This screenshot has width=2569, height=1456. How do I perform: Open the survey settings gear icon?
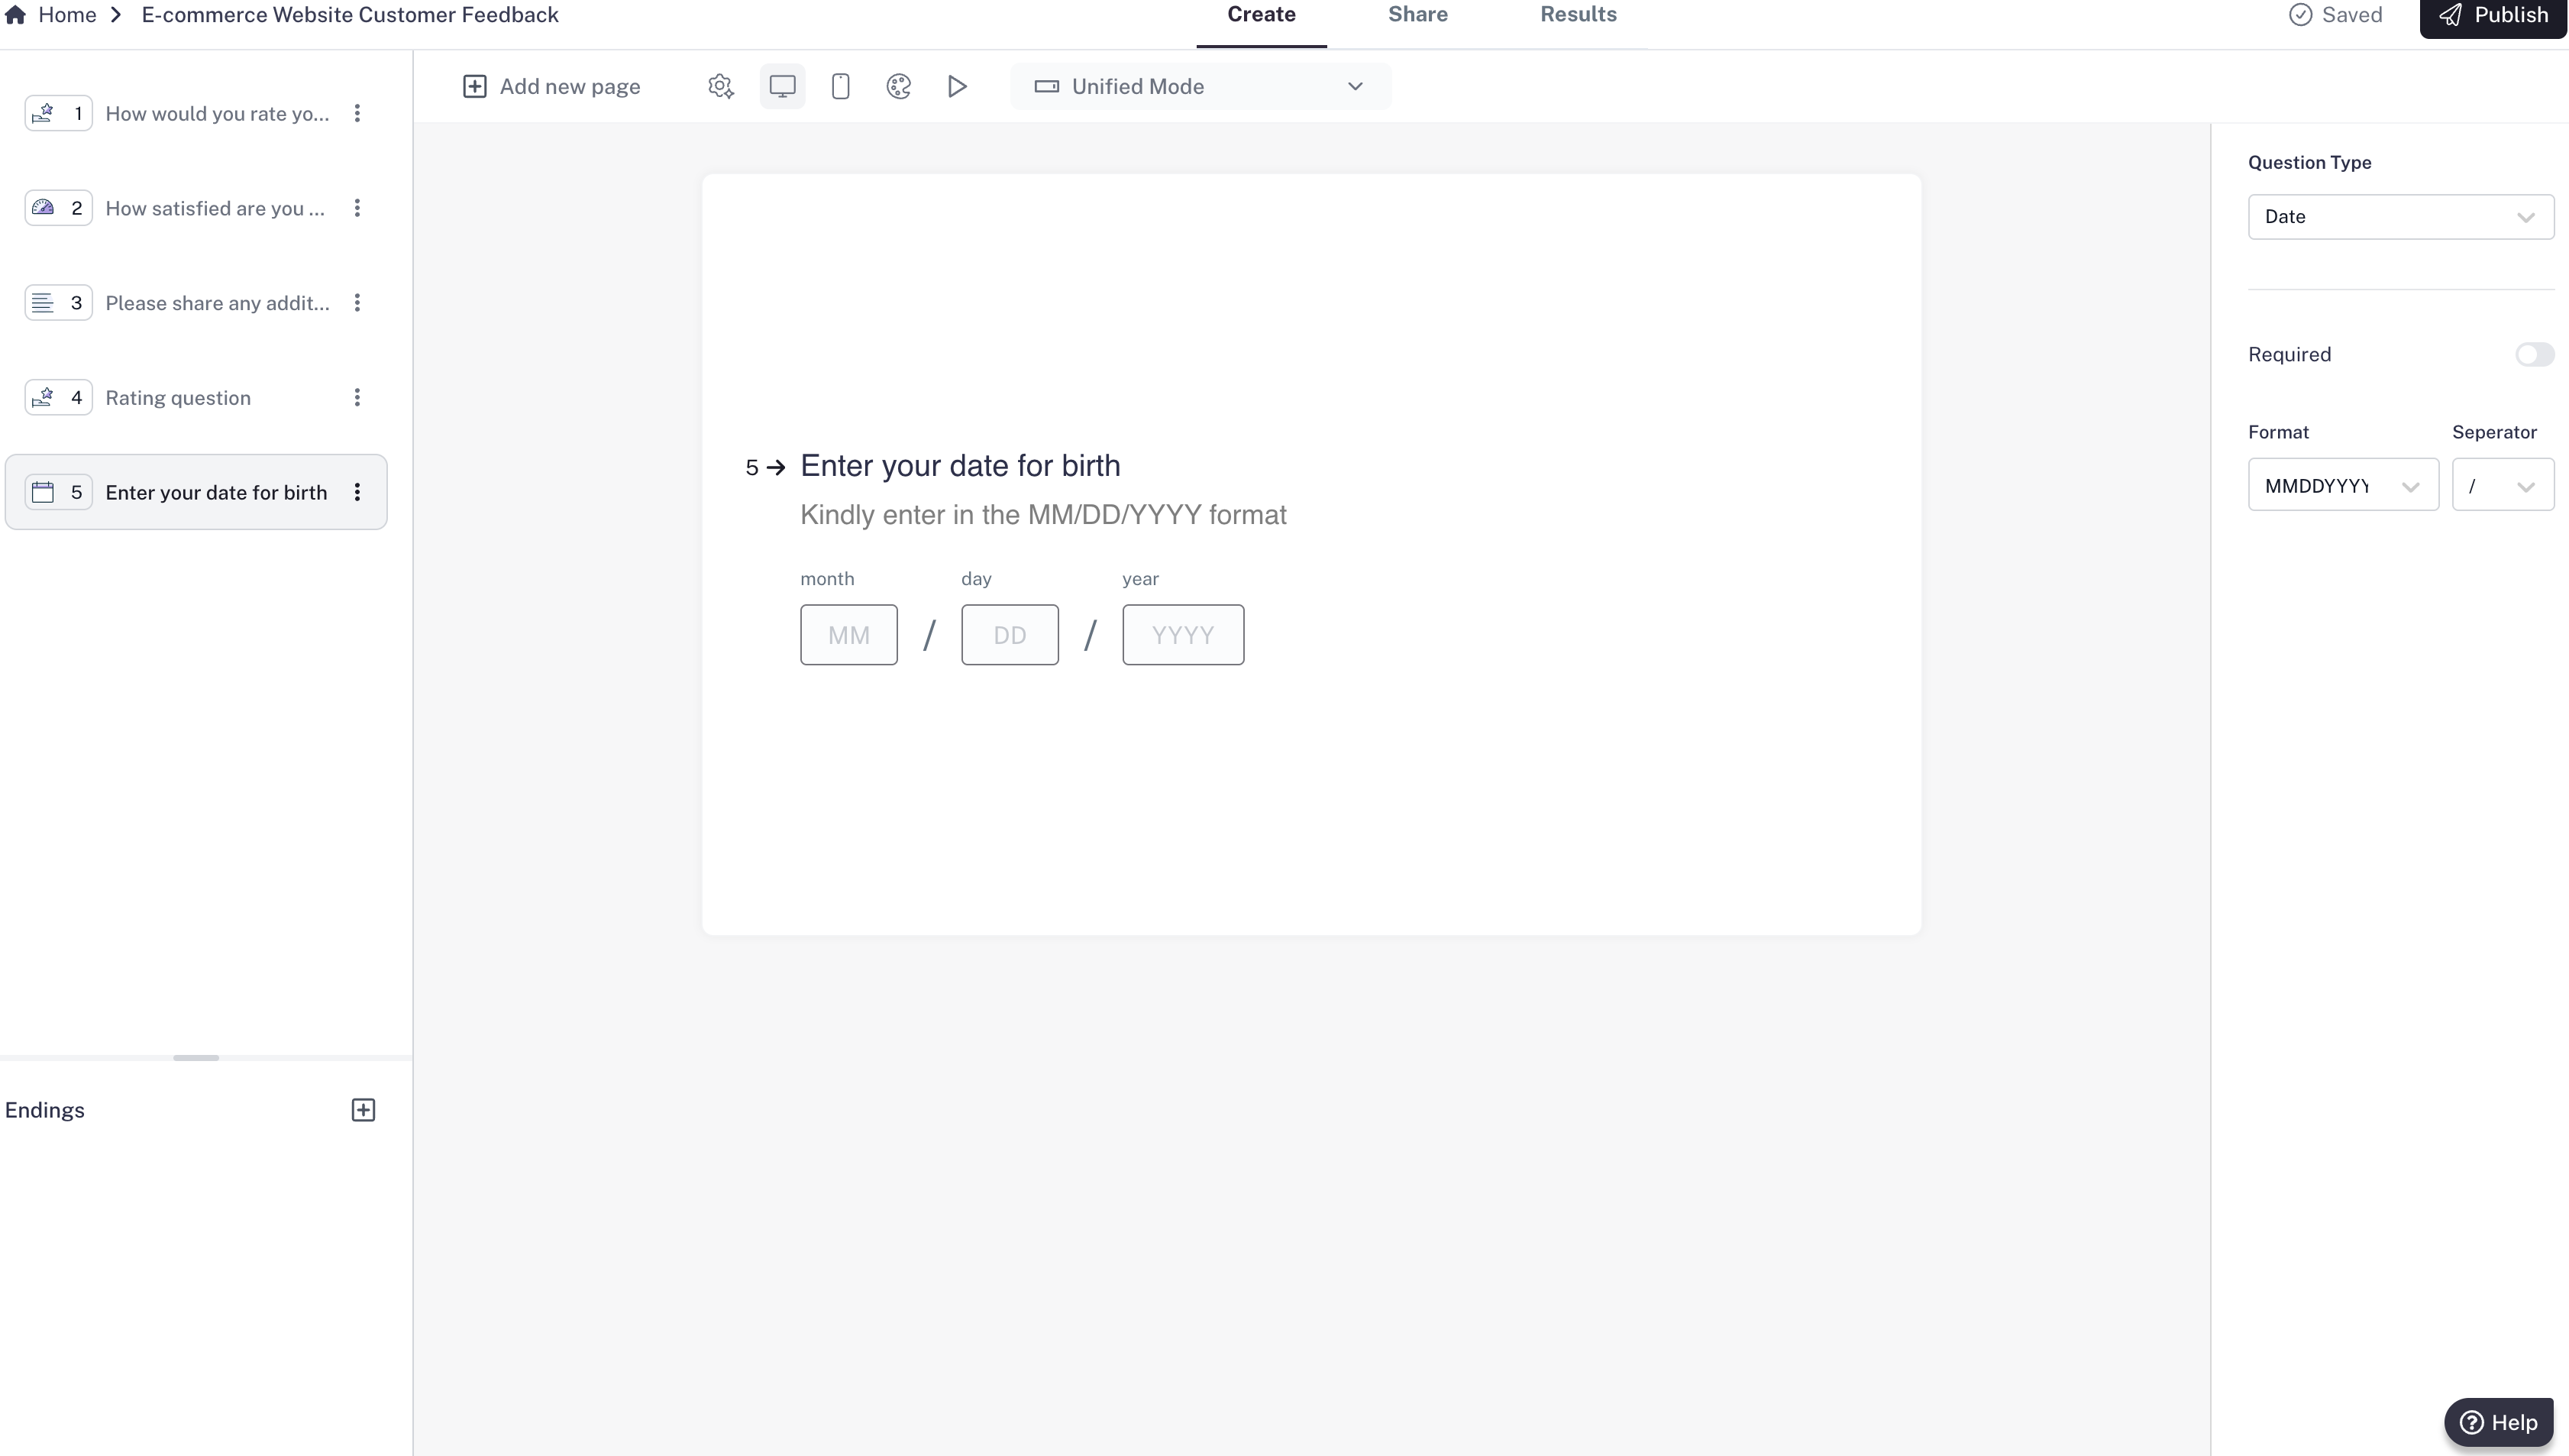click(719, 86)
